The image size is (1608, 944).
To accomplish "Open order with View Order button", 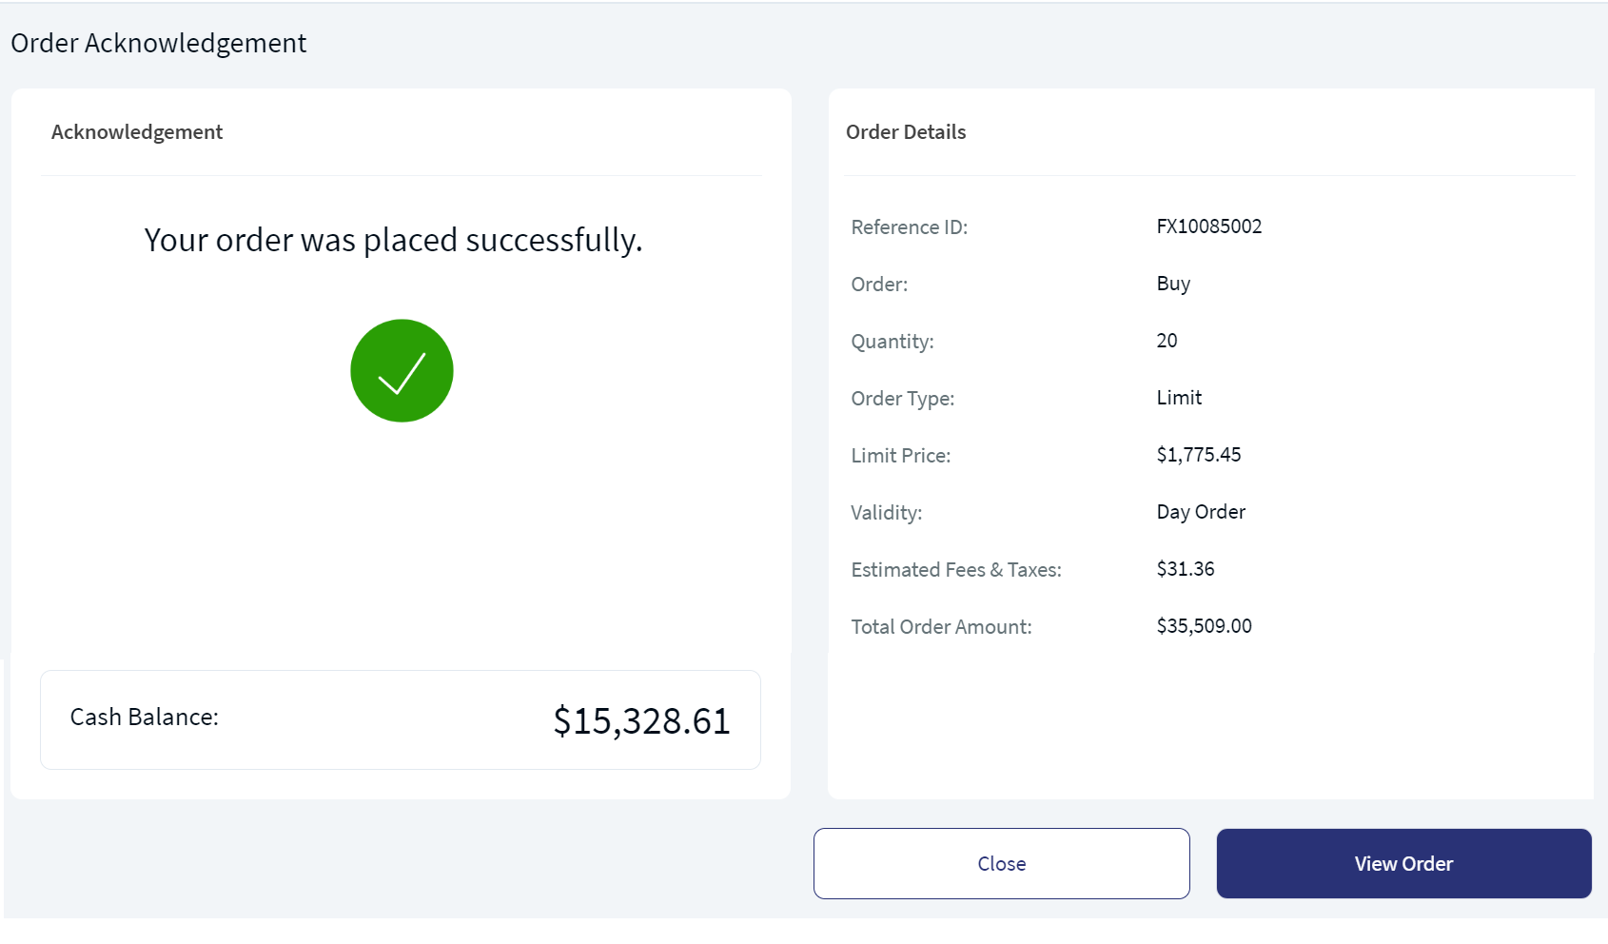I will click(x=1403, y=863).
